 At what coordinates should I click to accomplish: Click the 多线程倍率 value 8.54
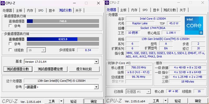(88, 50)
